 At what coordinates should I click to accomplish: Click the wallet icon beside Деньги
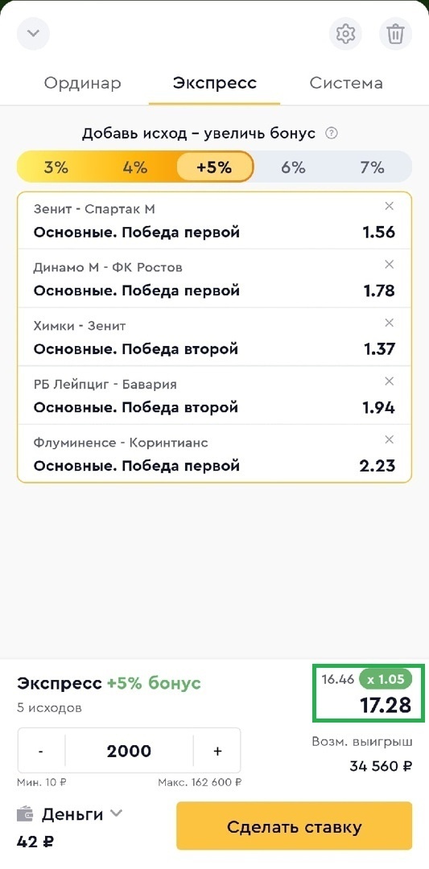pos(26,814)
